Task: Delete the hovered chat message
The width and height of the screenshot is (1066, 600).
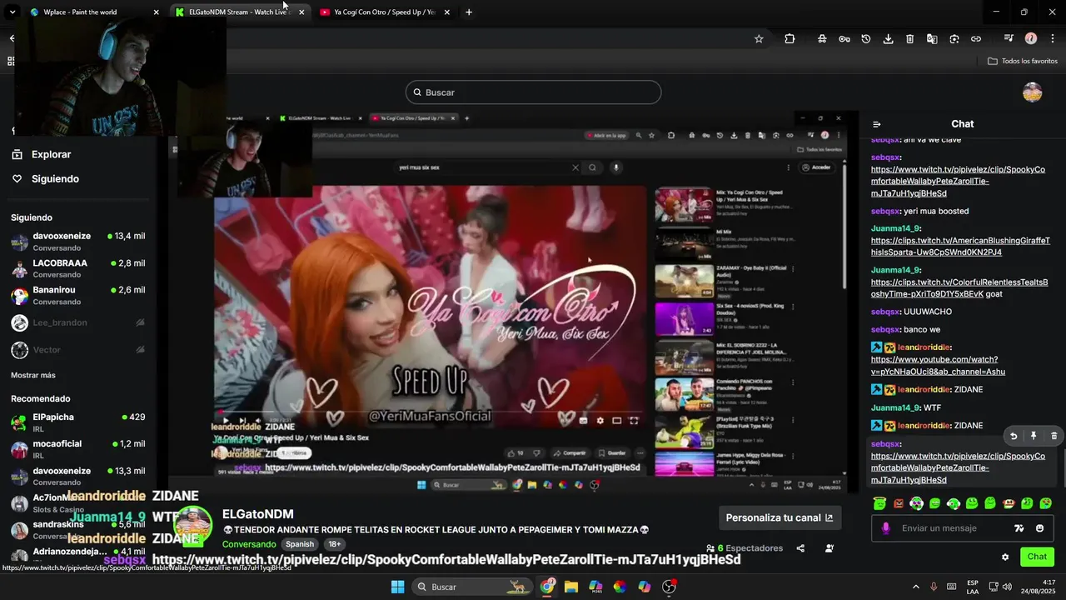Action: 1054,436
